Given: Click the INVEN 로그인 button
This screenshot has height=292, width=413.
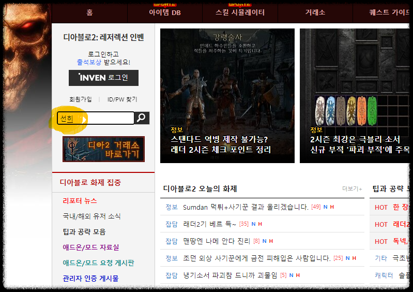Looking at the screenshot, I should [x=103, y=78].
